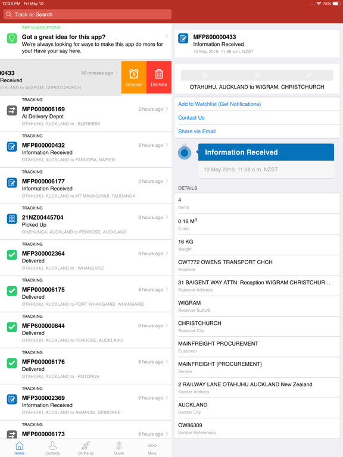Tap the edit note icon for MFP800000432
Viewport: 343px width, 457px height.
point(12,146)
